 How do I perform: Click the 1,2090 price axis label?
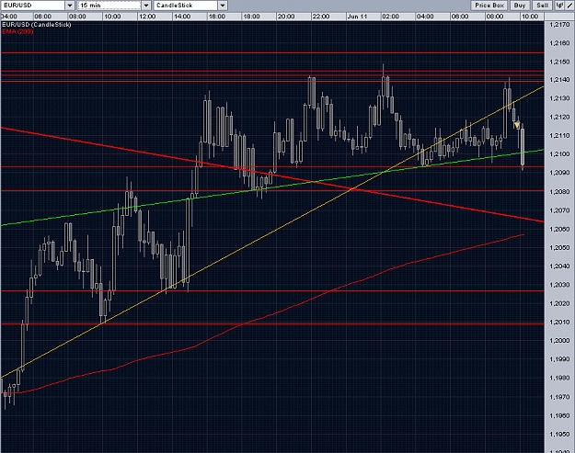[559, 173]
